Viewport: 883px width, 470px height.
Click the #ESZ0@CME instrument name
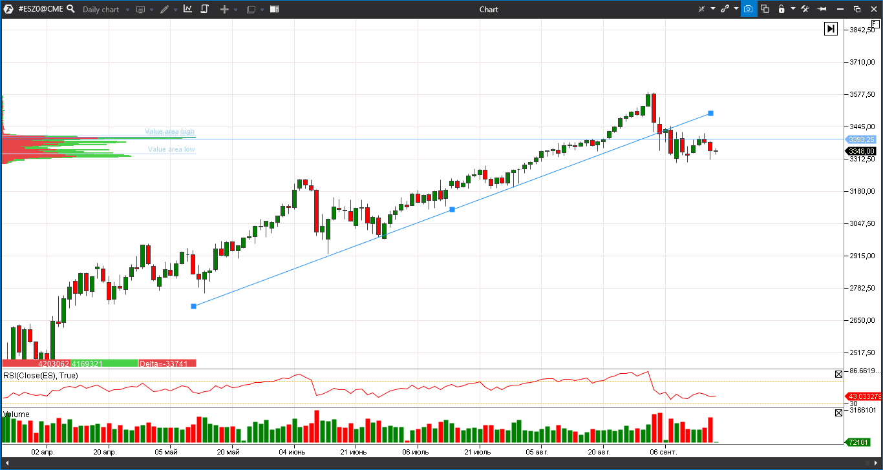pos(40,9)
